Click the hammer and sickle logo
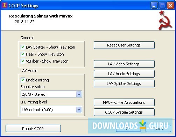Screen dimensions: 176x137 165,20
